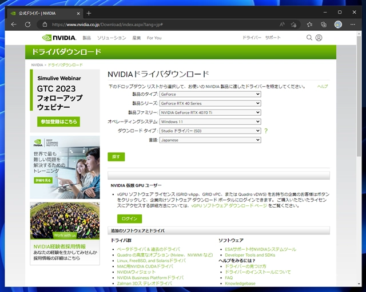The height and width of the screenshot is (292, 366).
Task: Click the page vertical scrollbar thumb
Action: pos(359,96)
